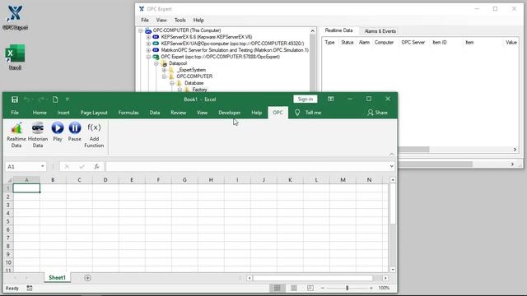527x296 pixels.
Task: Click the New document quick access icon
Action: click(x=55, y=99)
